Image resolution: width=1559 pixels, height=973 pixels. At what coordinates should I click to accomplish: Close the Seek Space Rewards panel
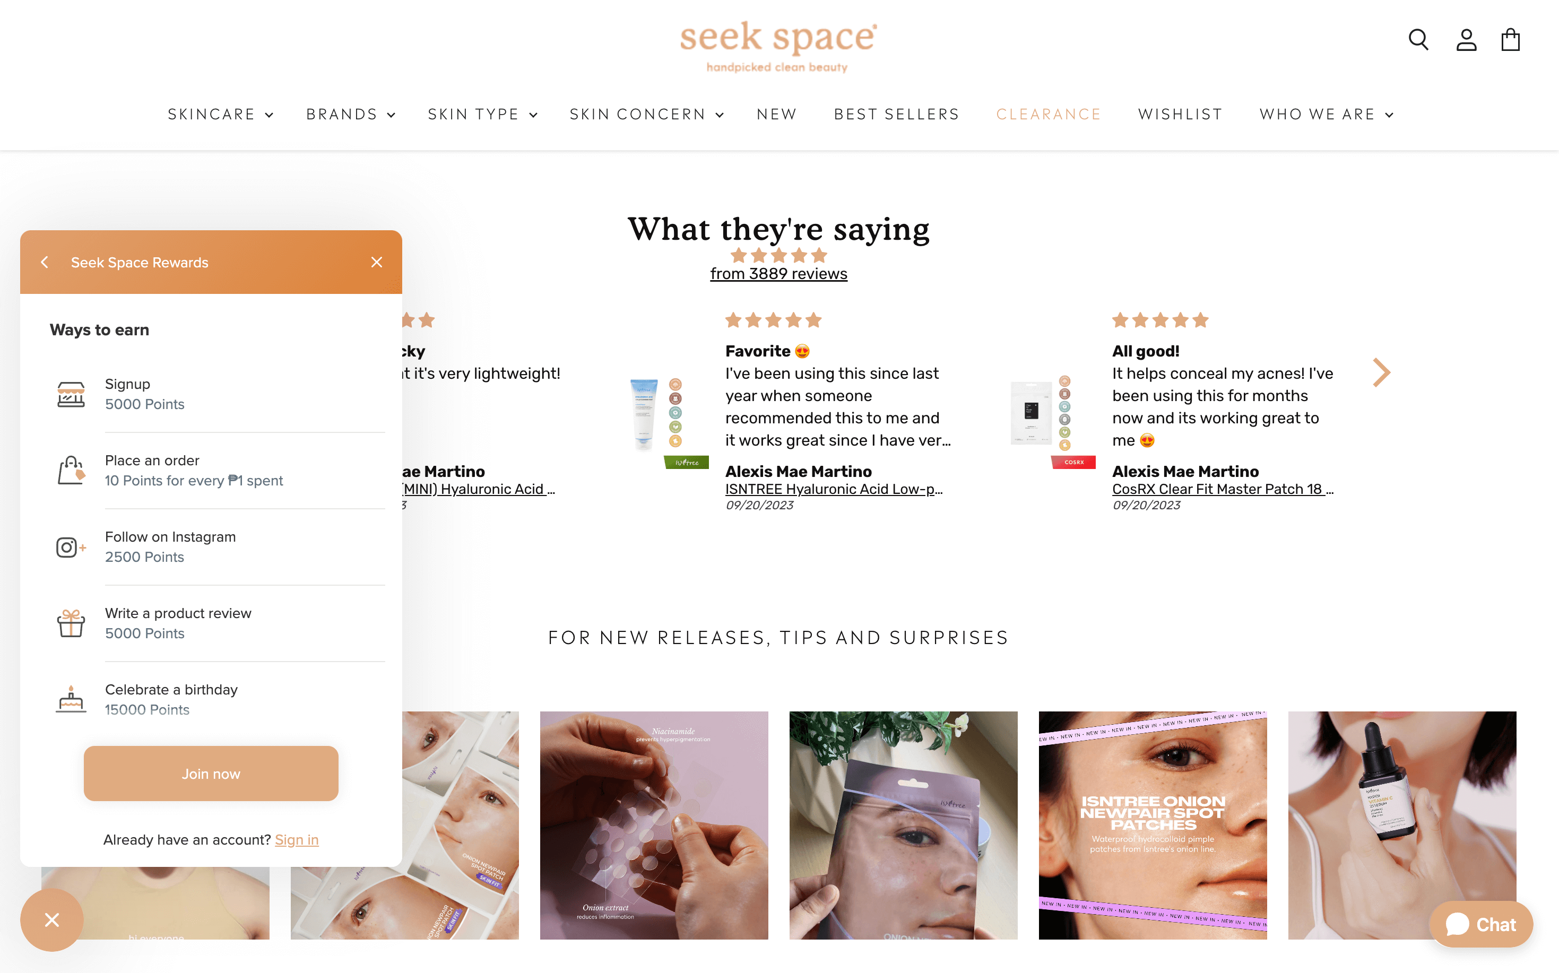click(x=378, y=262)
